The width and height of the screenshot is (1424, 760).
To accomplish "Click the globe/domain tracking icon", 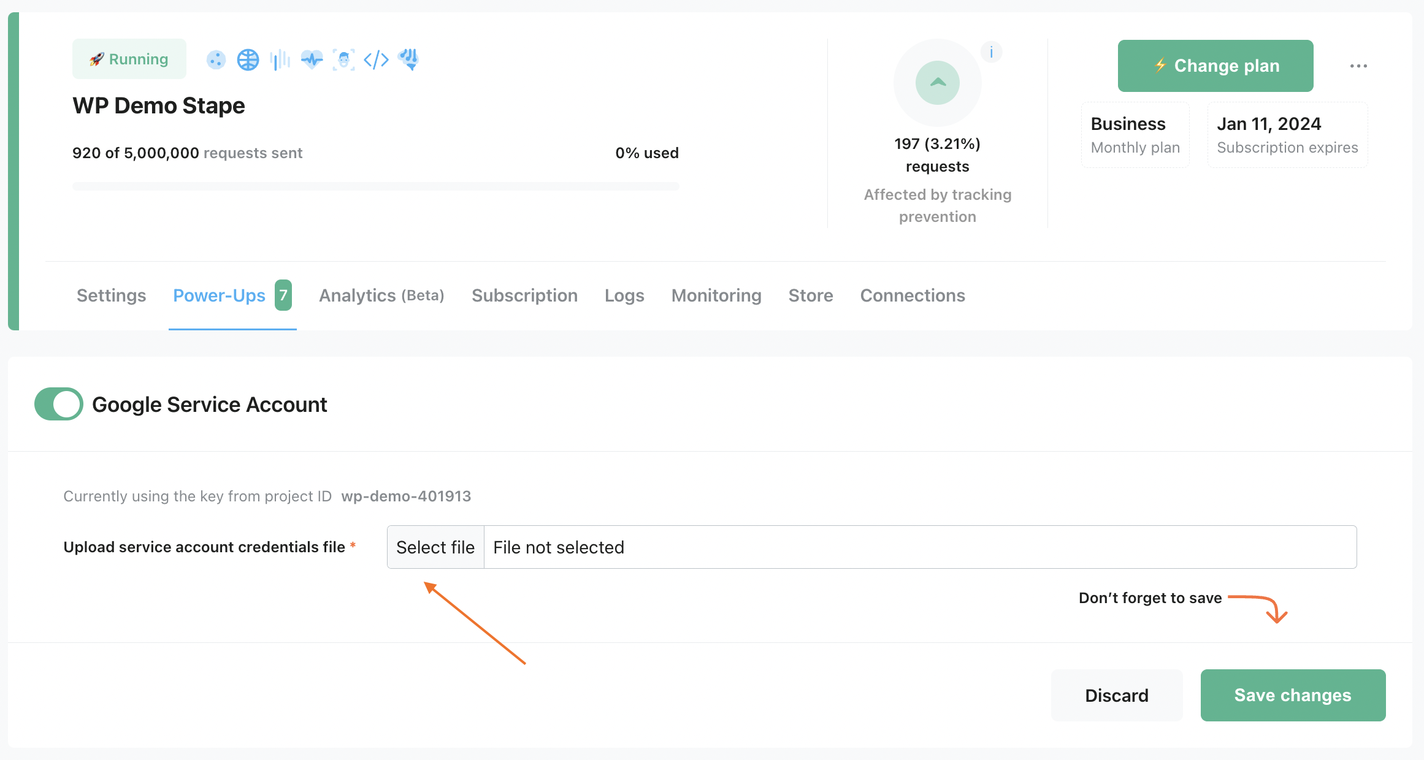I will point(248,59).
